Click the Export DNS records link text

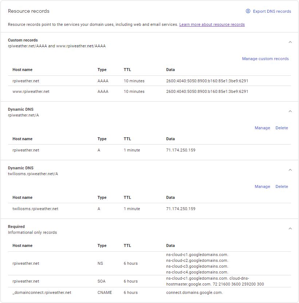tap(272, 11)
